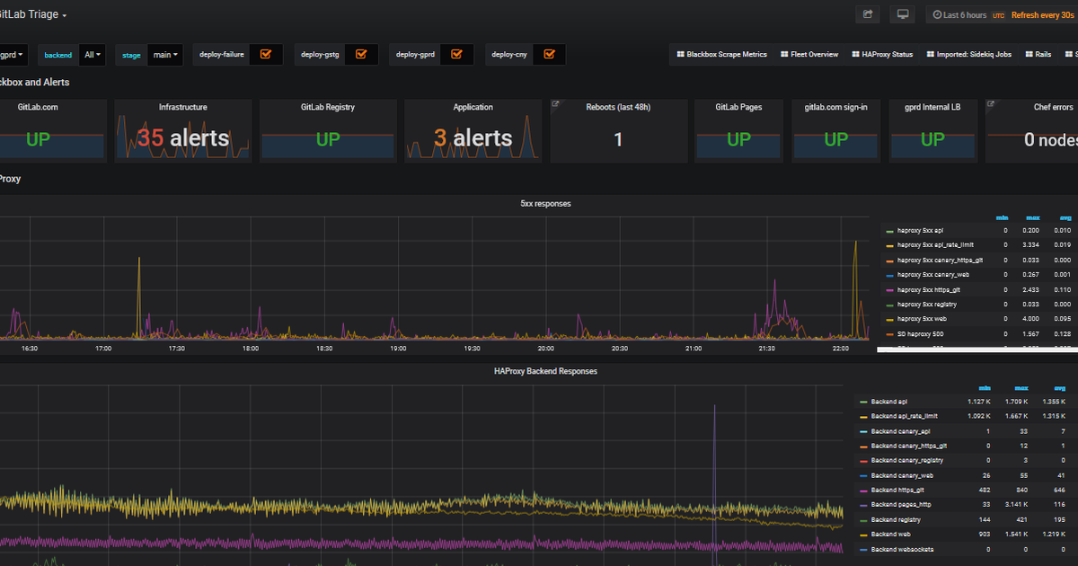Toggle the deploy-gstg annotation checkbox
Viewport: 1078px width, 566px height.
(361, 54)
